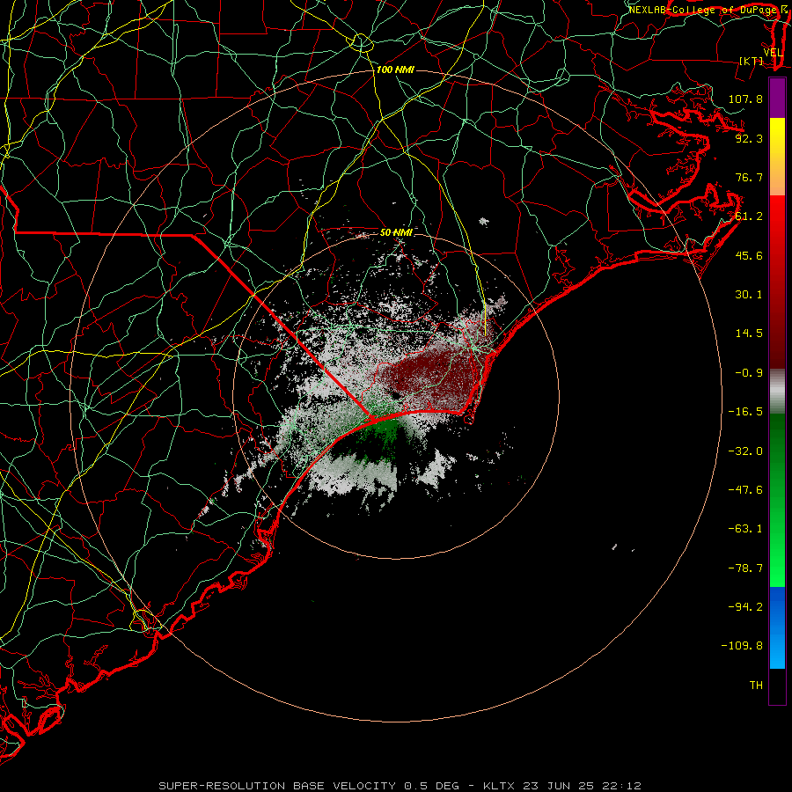Click the yellow segment of the velocity color bar
Screen dimensions: 792x792
(777, 136)
